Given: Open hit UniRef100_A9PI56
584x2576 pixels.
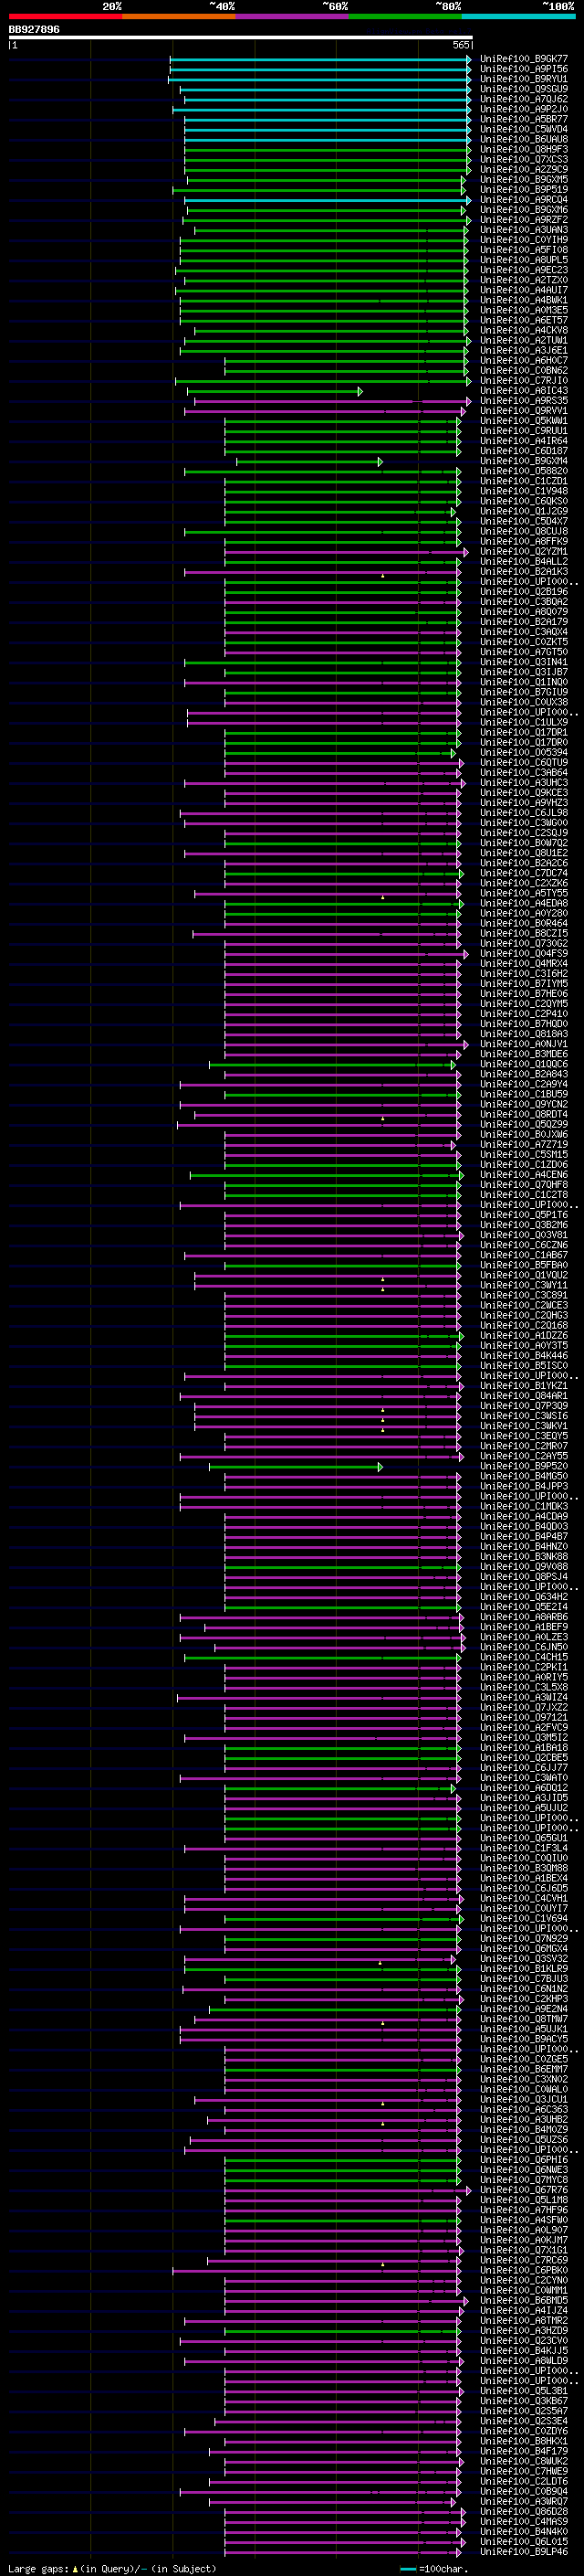Looking at the screenshot, I should coord(524,69).
